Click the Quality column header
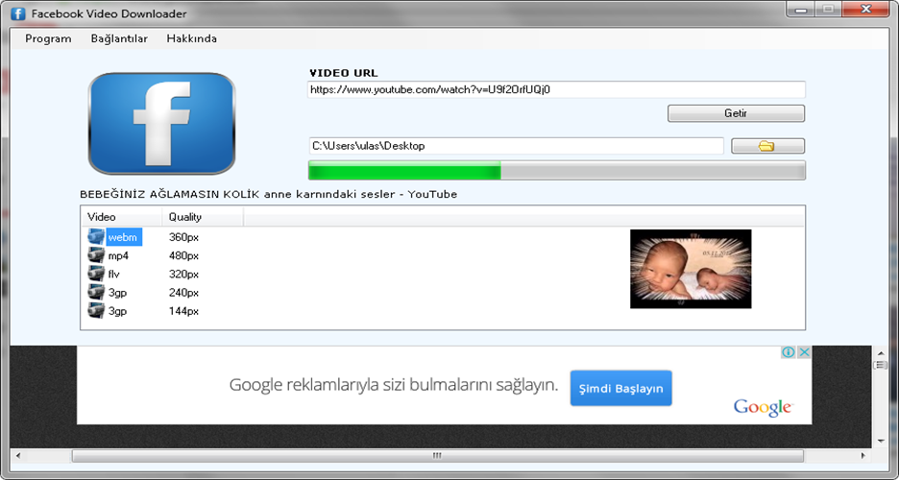Screen dimensions: 899x480 point(203,217)
